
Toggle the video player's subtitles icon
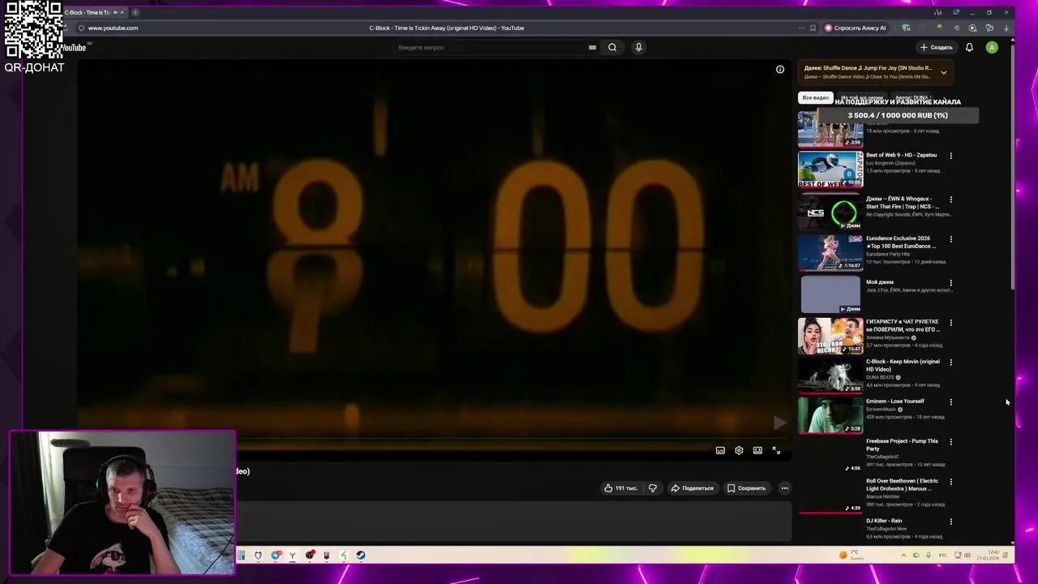720,450
